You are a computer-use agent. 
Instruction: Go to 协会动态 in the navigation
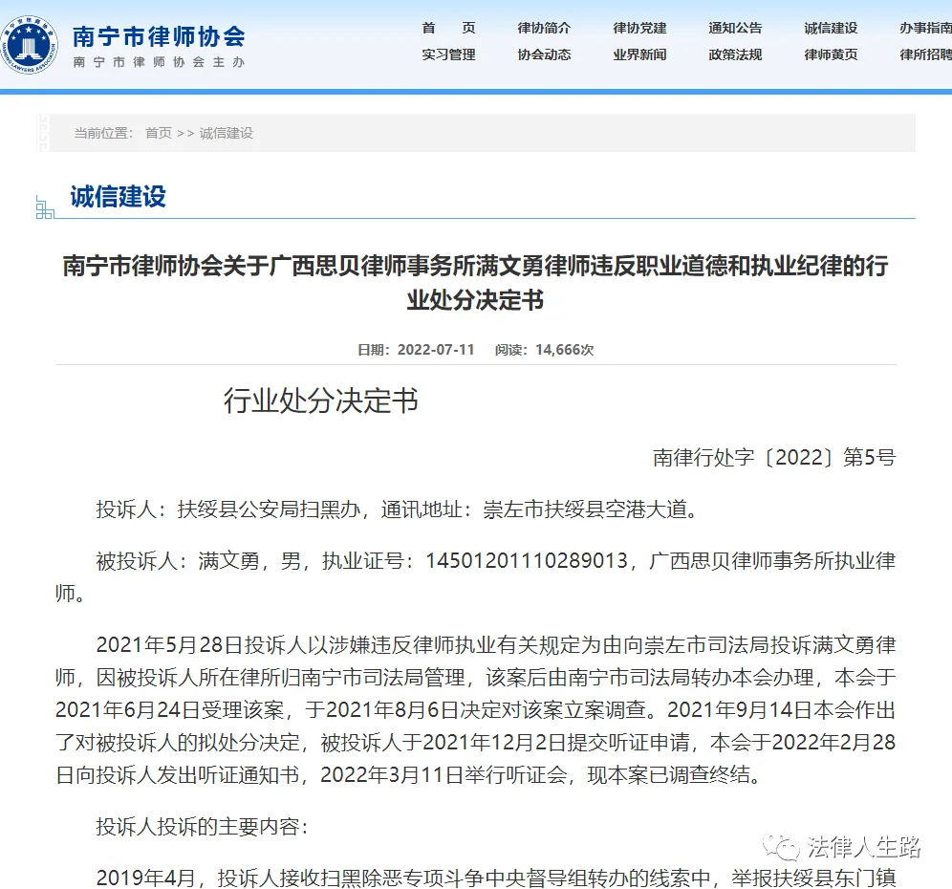coord(544,54)
